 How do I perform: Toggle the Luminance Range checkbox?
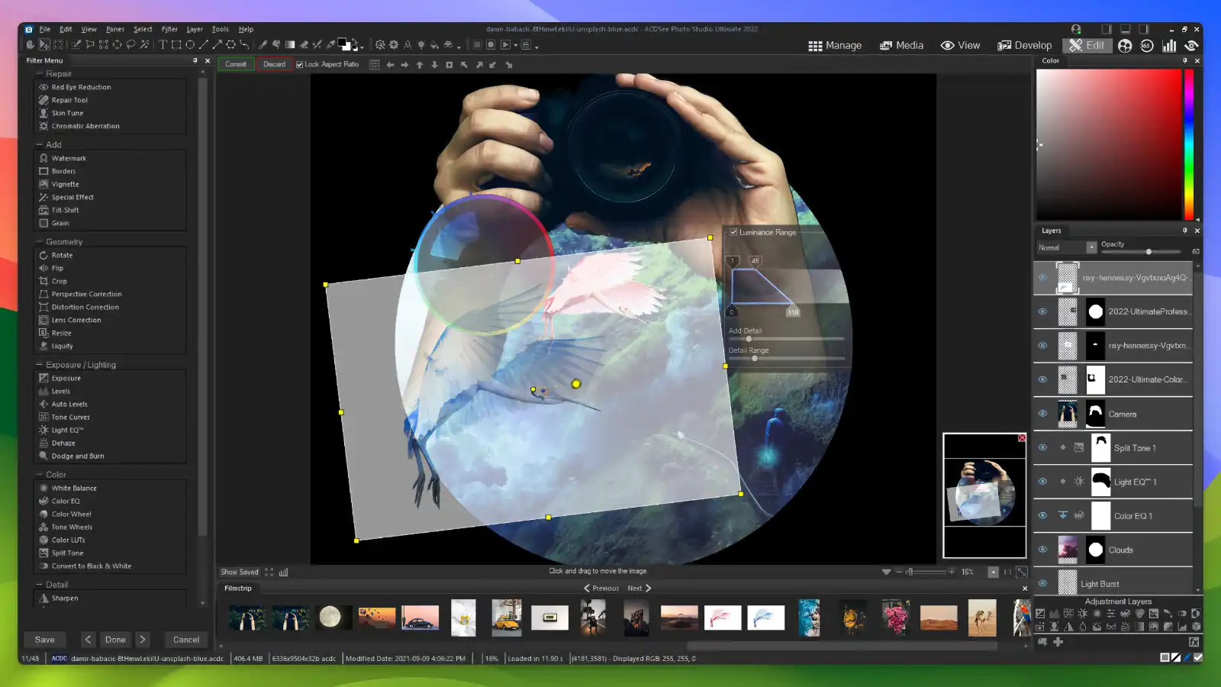[733, 232]
